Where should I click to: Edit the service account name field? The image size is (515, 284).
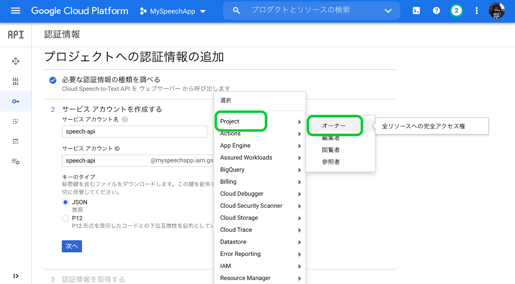(134, 132)
